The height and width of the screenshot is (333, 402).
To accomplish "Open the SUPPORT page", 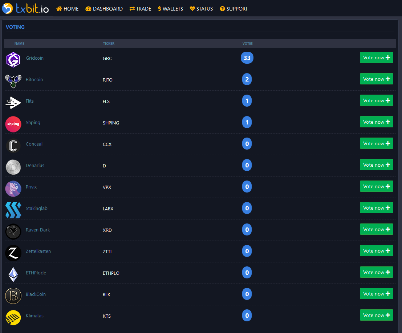I will click(x=234, y=9).
